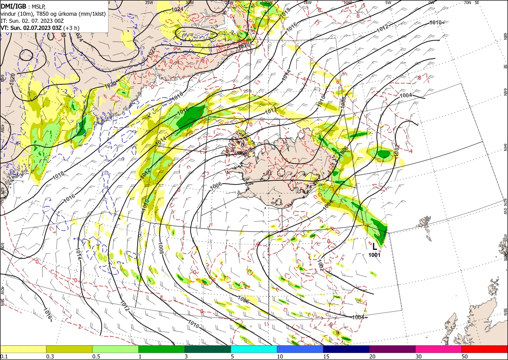Click the olive 0.3–0.5 mm legend swatch

click(69, 349)
